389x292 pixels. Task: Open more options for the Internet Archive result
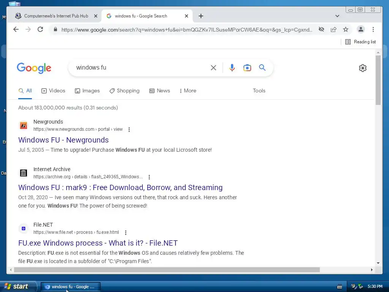pos(149,177)
